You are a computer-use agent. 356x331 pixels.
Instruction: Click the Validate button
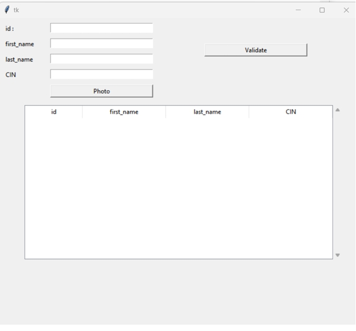coord(255,50)
